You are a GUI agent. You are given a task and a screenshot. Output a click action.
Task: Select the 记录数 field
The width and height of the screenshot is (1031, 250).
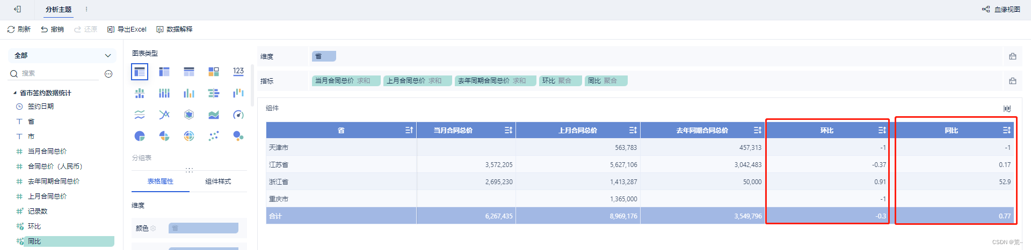click(38, 211)
